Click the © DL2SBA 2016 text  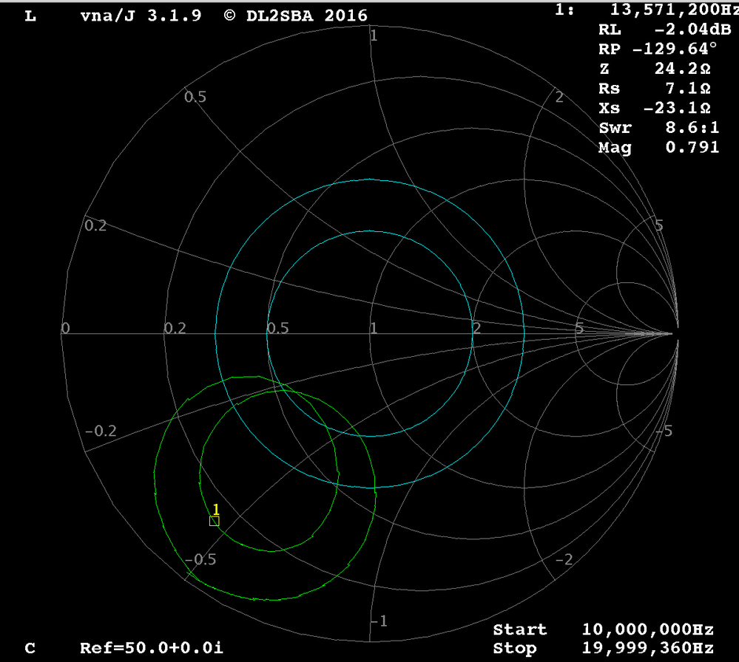[295, 16]
